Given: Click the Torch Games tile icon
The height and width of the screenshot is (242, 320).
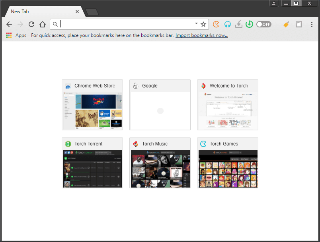Looking at the screenshot, I should pos(203,144).
